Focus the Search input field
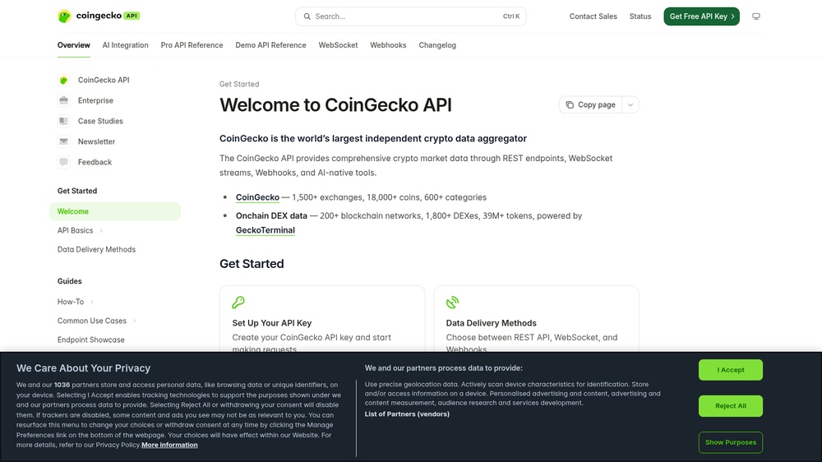 (410, 16)
